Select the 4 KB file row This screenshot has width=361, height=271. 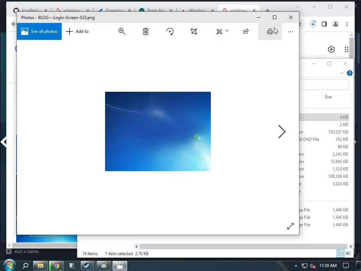pyautogui.click(x=324, y=117)
